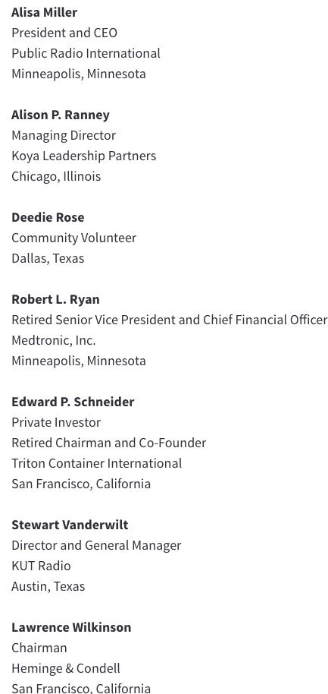Click the Triton Container International text

pyautogui.click(x=97, y=463)
